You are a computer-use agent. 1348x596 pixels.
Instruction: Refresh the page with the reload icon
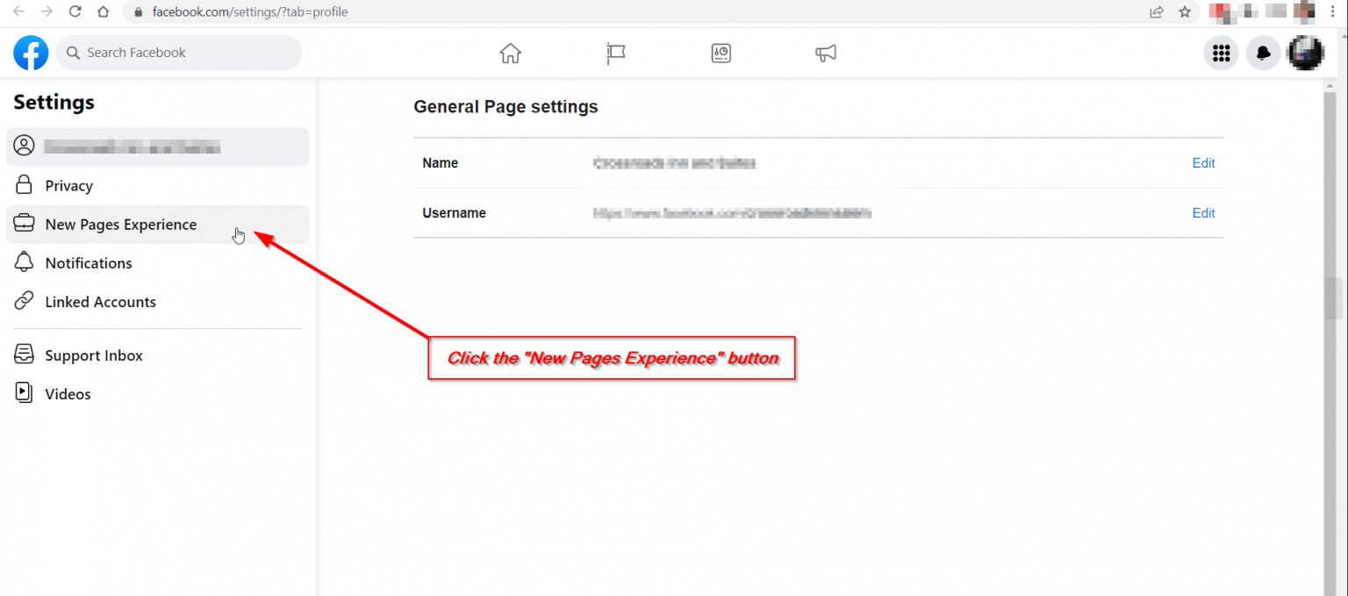click(x=75, y=11)
